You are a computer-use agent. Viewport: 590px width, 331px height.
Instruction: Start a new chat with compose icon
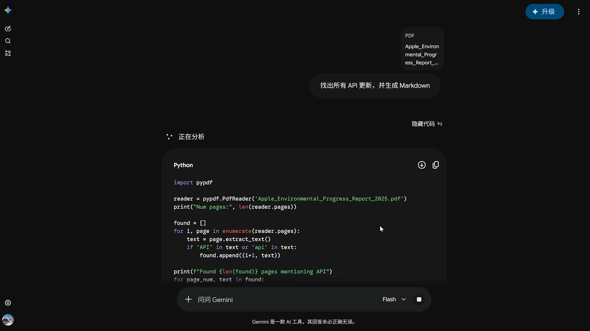pos(8,28)
